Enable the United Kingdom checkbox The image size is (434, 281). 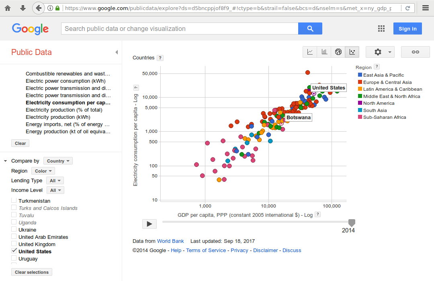coord(14,244)
